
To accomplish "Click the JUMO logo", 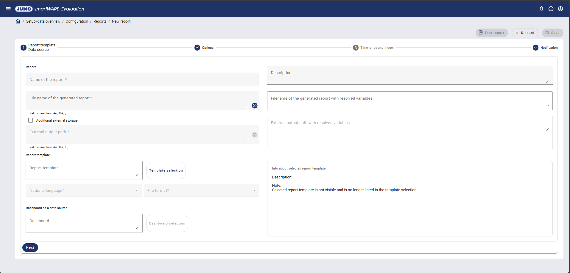I will pos(24,9).
